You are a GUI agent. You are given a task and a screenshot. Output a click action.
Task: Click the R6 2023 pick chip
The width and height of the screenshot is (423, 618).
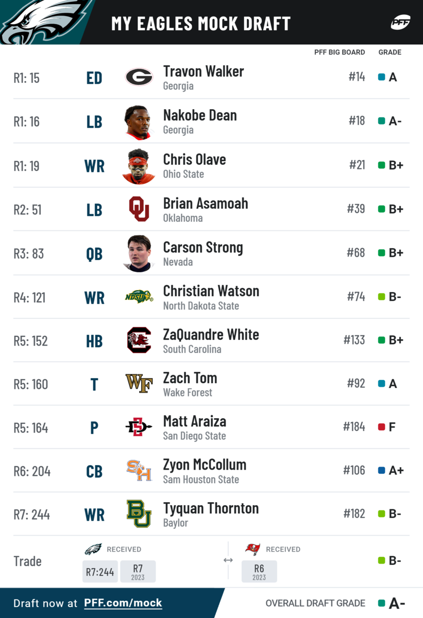[259, 572]
